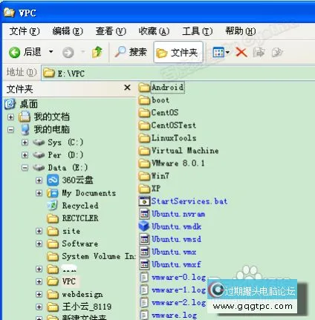This screenshot has width=315, height=320.
Task: Click the 我的电脑 computer icon
Action: click(x=25, y=129)
